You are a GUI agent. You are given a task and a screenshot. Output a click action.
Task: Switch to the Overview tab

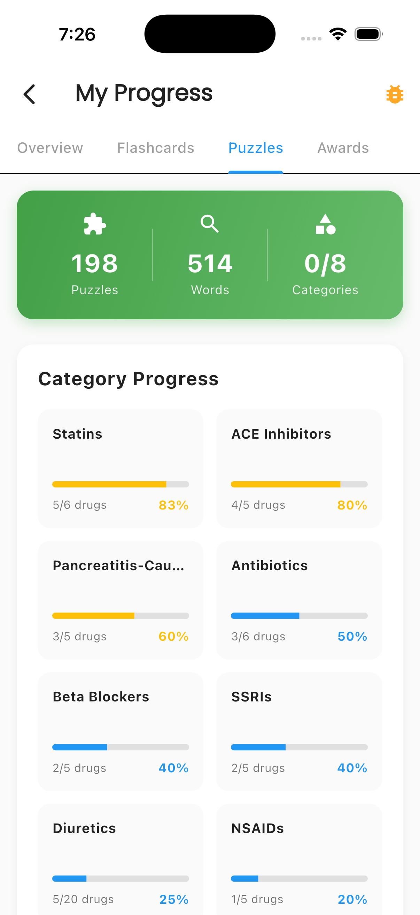click(x=50, y=148)
